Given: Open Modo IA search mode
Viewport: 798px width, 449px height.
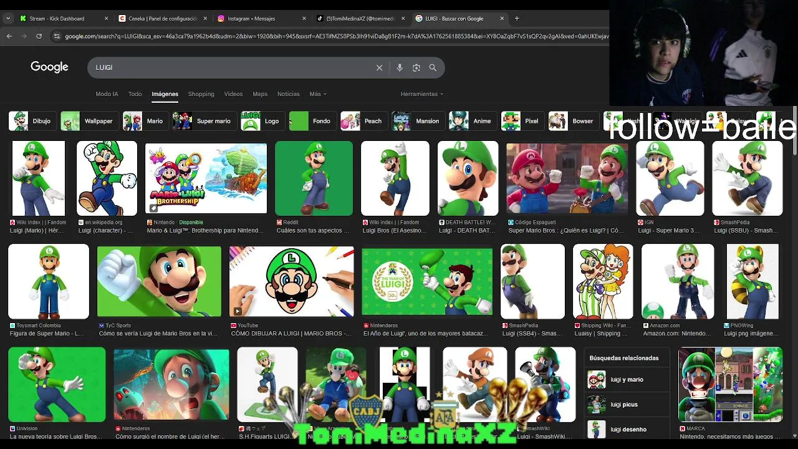Looking at the screenshot, I should click(x=107, y=94).
